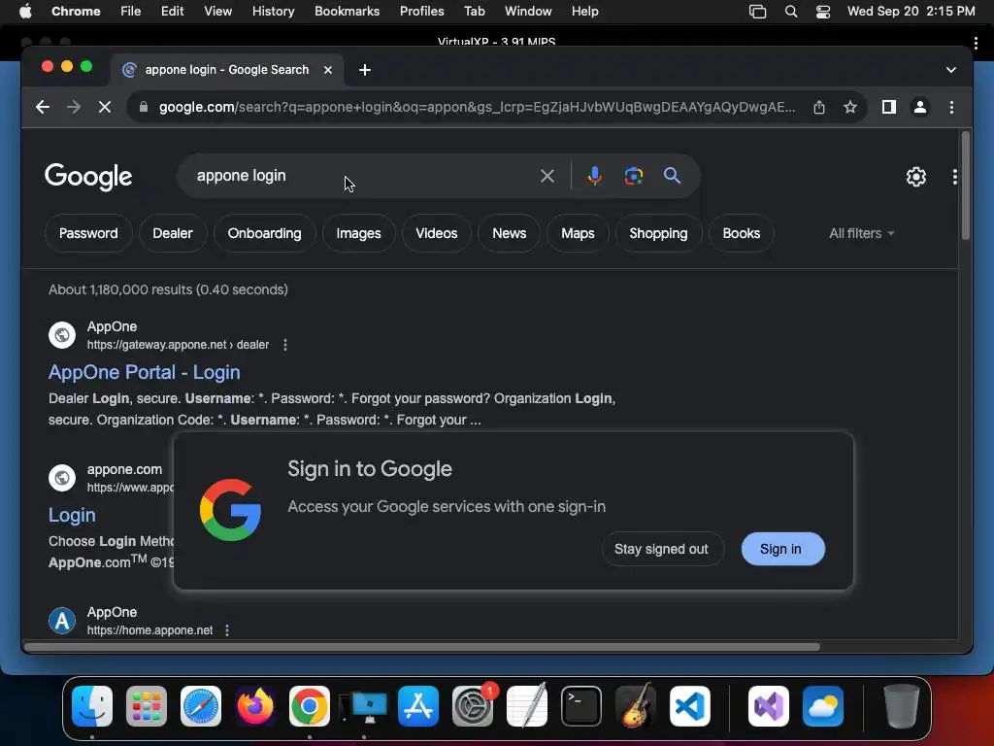Image resolution: width=994 pixels, height=746 pixels.
Task: View site information lock icon
Action: [144, 107]
